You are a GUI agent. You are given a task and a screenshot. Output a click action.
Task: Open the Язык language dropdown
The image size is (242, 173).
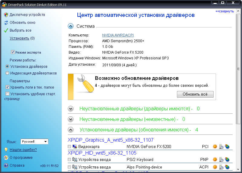(34, 141)
